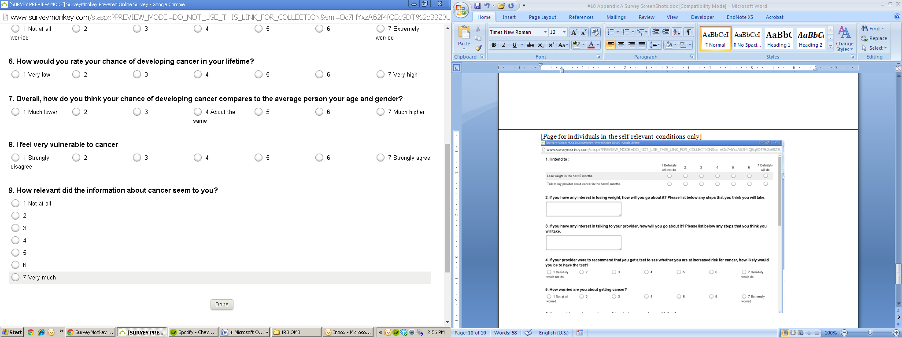Image resolution: width=902 pixels, height=338 pixels.
Task: Open the Font dialog launcher
Action: 598,57
